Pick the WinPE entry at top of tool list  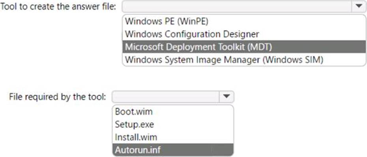244,21
